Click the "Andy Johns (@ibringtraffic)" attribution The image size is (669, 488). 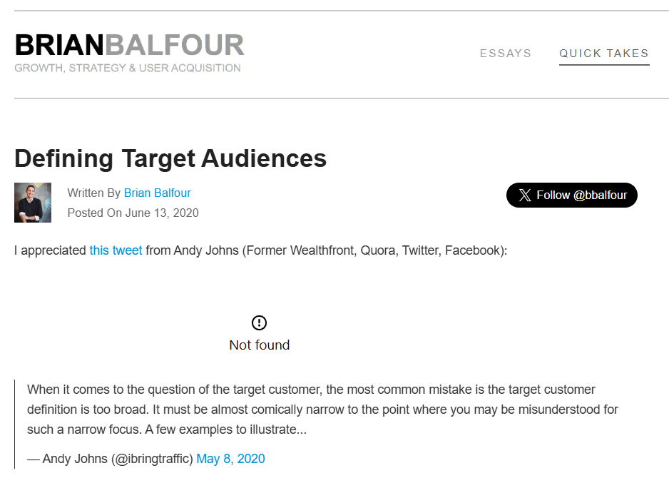118,459
